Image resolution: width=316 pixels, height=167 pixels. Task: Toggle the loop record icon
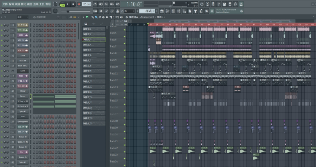pyautogui.click(x=118, y=4)
